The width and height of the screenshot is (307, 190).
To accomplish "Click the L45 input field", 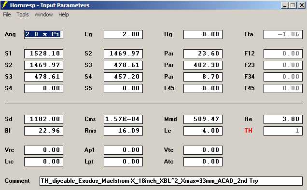I will click(203, 88).
